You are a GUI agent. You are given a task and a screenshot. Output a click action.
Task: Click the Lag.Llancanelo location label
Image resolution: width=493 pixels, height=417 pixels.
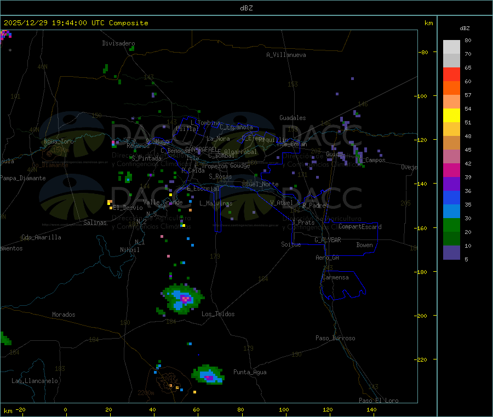tap(35, 381)
